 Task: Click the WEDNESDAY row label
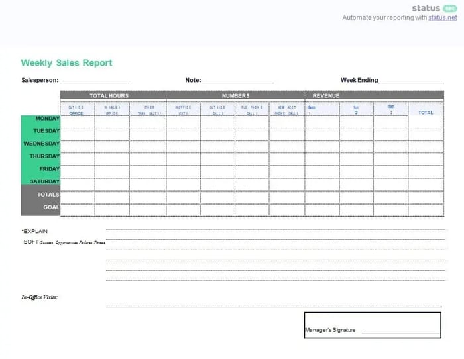coord(40,144)
